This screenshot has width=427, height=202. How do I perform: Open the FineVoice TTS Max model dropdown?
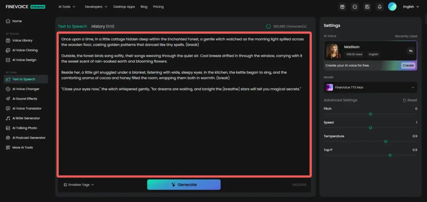click(370, 87)
